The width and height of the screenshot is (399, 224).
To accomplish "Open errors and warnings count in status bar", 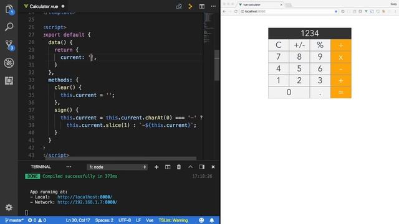I will pos(37,220).
